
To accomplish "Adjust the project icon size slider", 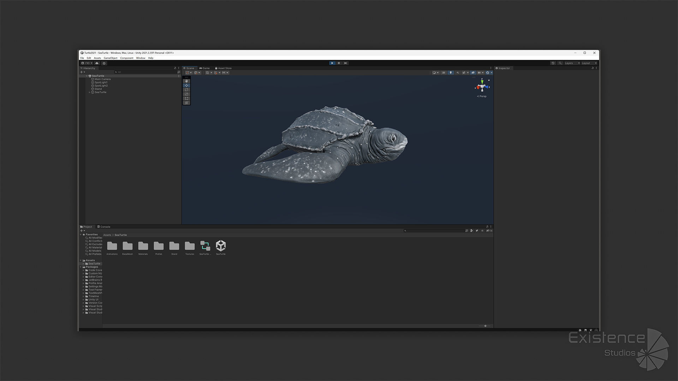I will point(485,326).
